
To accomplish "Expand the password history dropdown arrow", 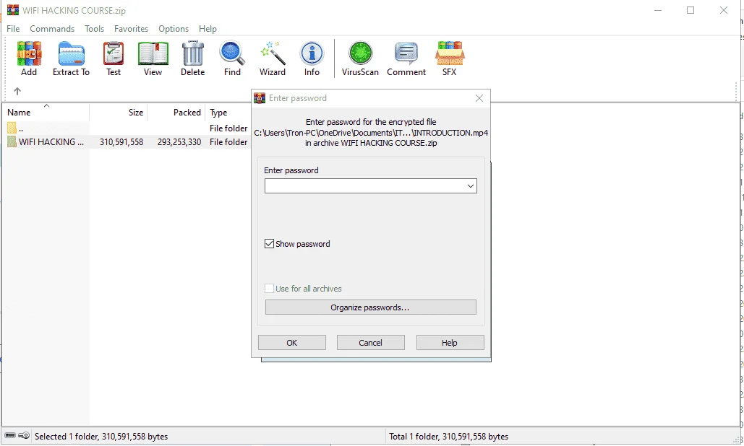I will [x=470, y=186].
